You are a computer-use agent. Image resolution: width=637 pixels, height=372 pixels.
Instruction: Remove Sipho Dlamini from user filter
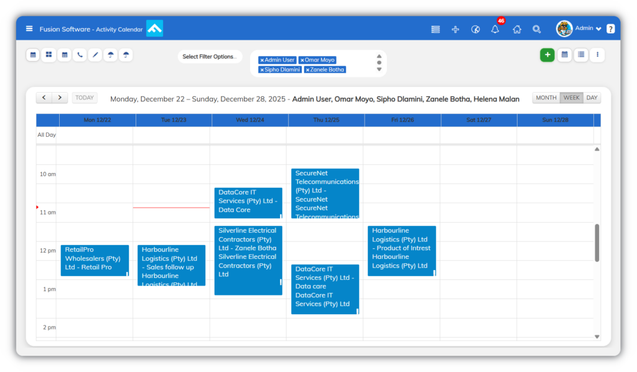[x=262, y=70]
